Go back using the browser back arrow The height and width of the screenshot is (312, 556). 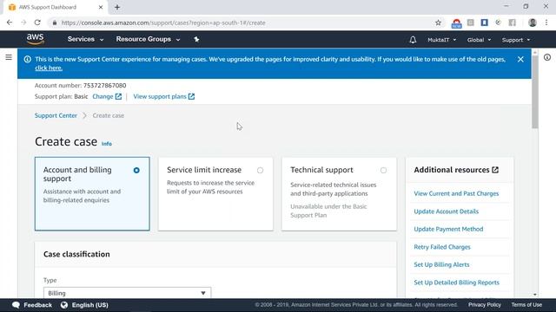[x=10, y=23]
